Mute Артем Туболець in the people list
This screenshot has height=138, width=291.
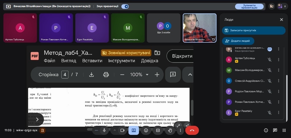pos(269,60)
